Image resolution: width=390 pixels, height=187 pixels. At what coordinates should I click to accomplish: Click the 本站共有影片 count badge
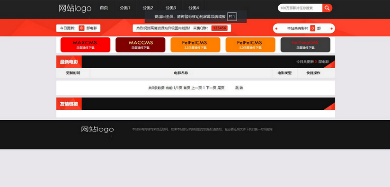313,28
